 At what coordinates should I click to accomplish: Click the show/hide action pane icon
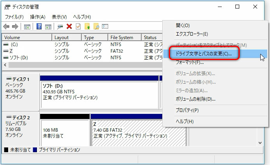click(48, 27)
